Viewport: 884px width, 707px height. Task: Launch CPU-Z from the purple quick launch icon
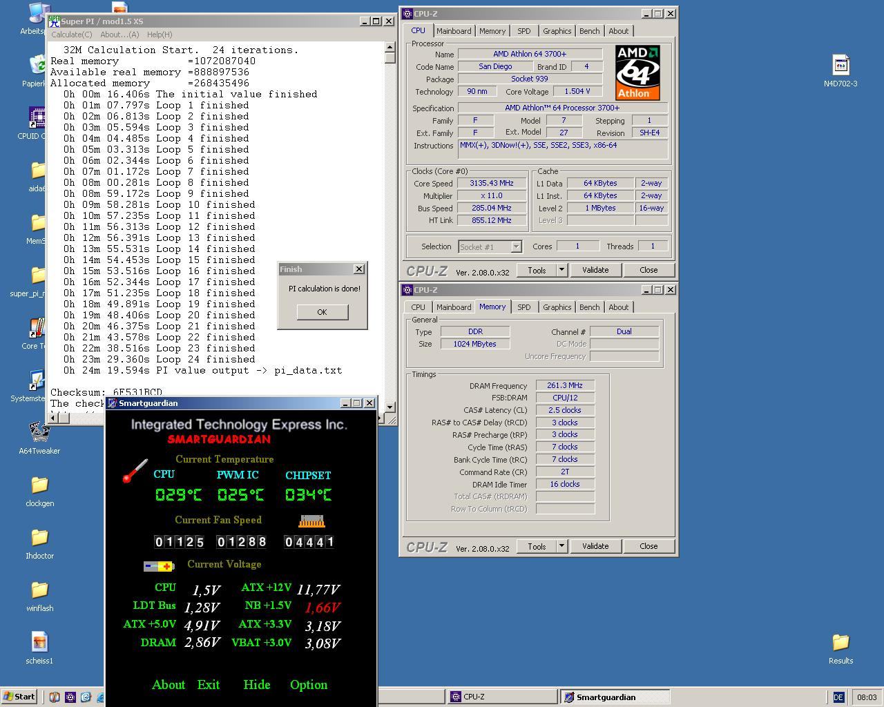(70, 697)
